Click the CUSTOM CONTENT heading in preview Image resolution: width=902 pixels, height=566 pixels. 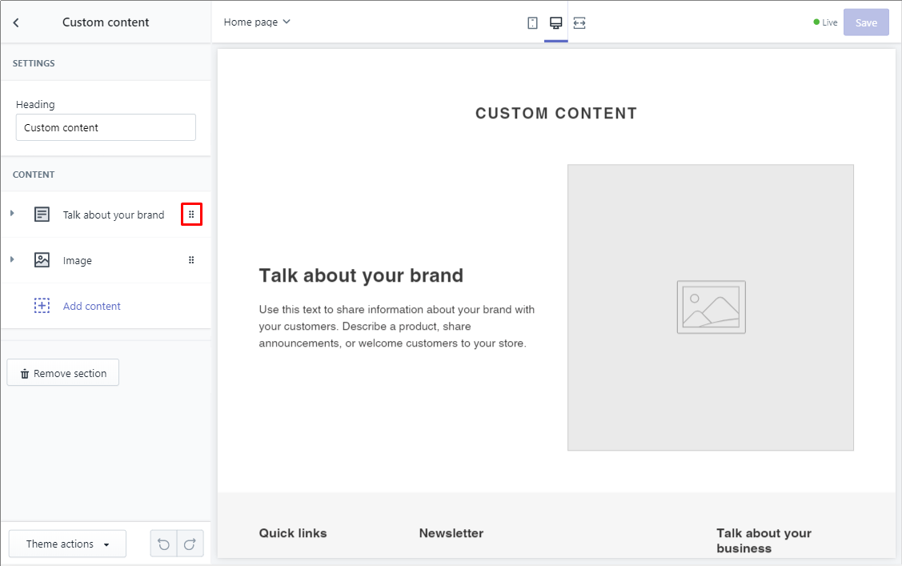(556, 114)
